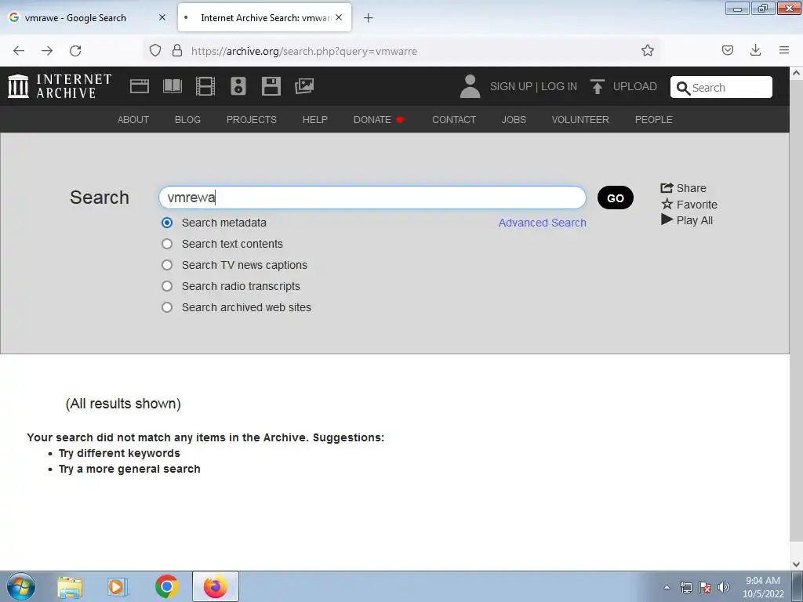Image resolution: width=803 pixels, height=602 pixels.
Task: Open the VOLUNTEER menu item
Action: [x=580, y=119]
